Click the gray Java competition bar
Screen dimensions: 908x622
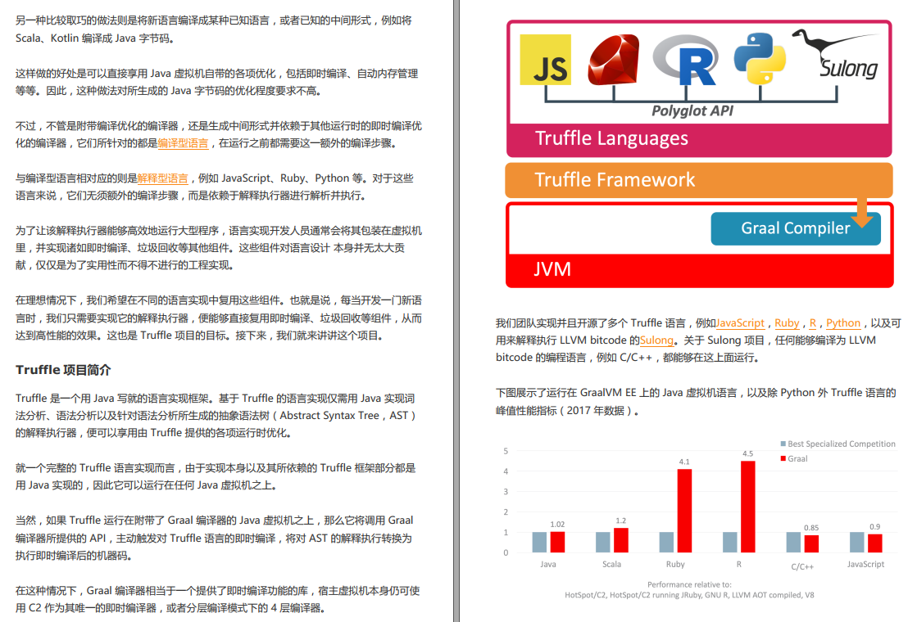(539, 543)
